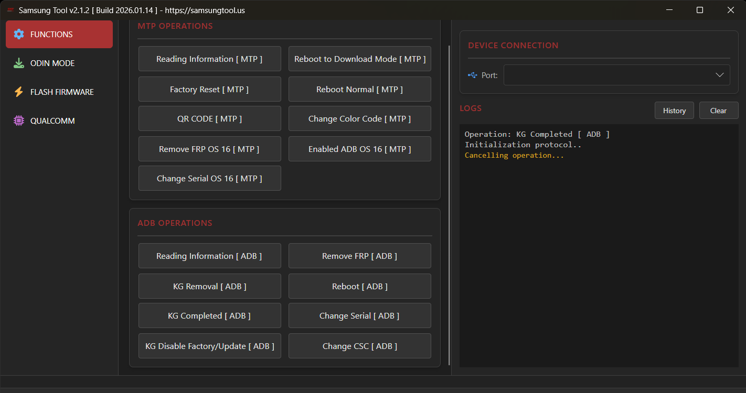Click the lightning bolt Flash Firmware icon
Screen dimensions: 746x393
[19, 92]
